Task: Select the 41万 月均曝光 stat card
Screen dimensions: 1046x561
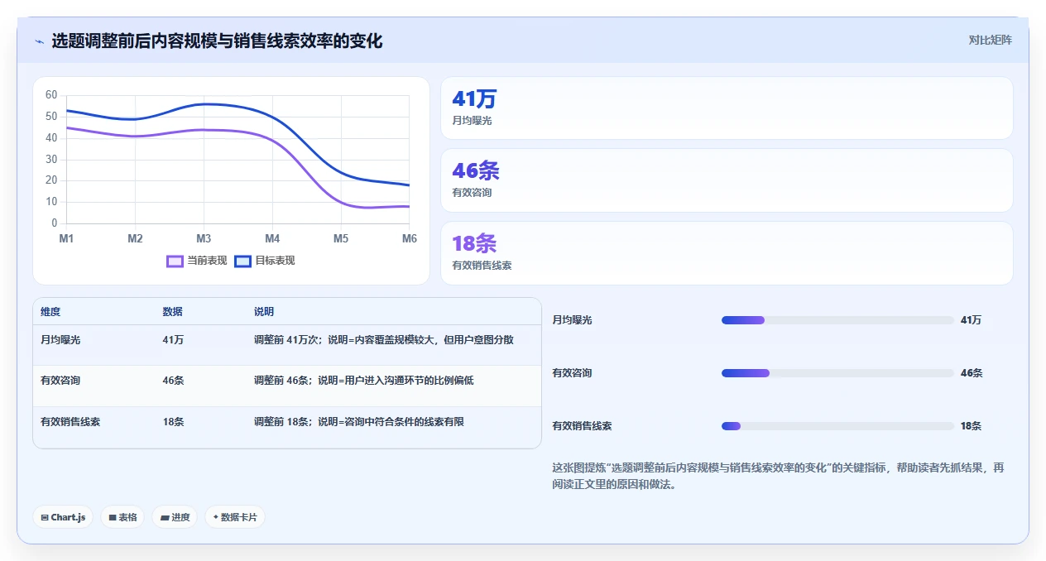Action: coord(727,108)
